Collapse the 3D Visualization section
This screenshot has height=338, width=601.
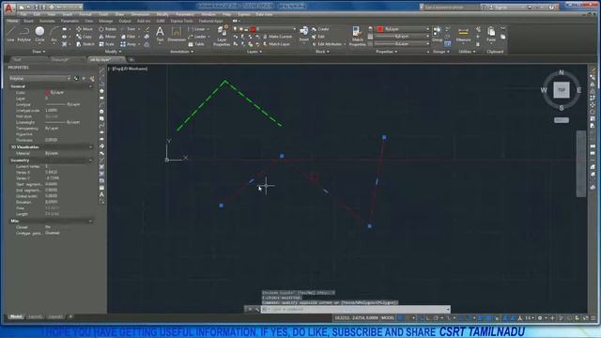coord(91,147)
